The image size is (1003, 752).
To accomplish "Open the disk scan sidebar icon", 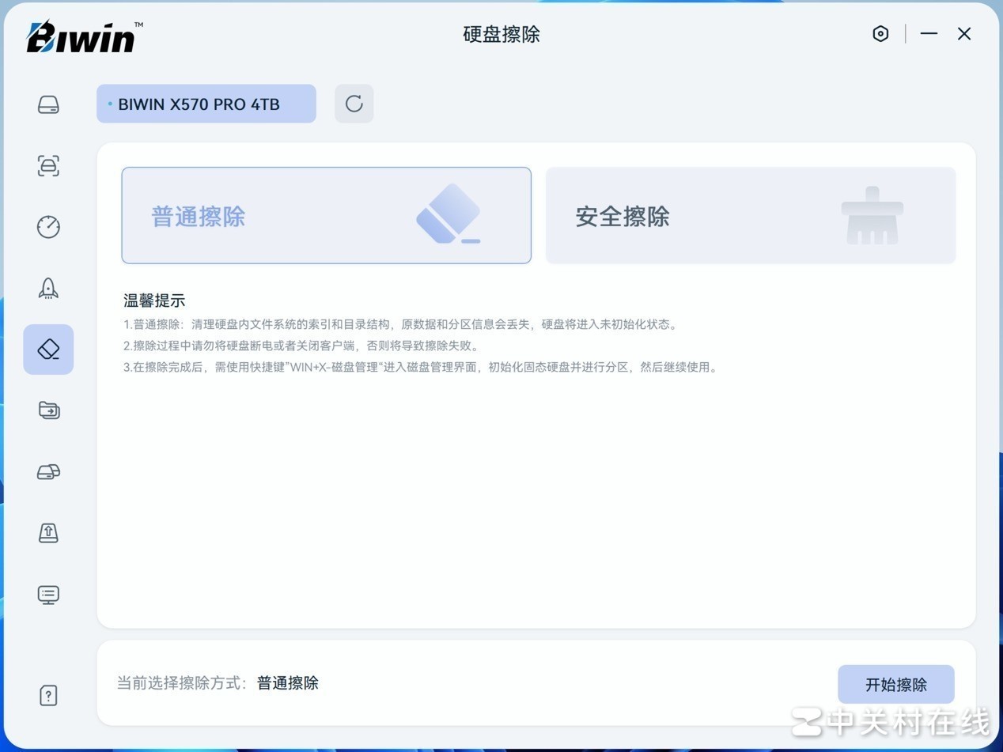I will tap(48, 165).
